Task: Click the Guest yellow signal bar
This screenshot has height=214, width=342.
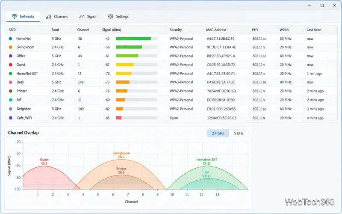Action: (x=125, y=65)
